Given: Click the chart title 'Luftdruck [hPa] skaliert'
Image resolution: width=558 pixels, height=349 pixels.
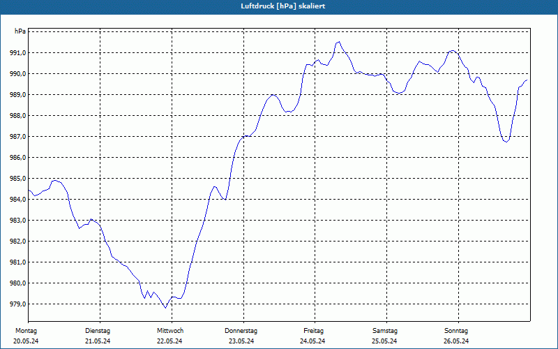Looking at the screenshot, I should (x=283, y=6).
